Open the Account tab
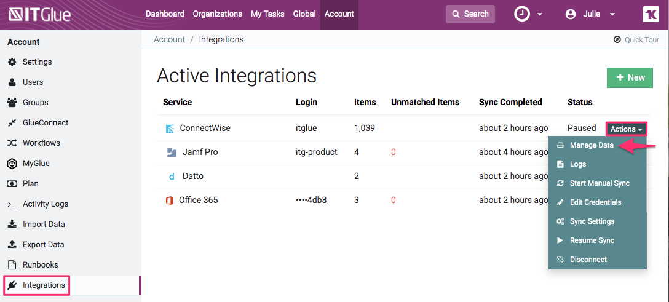This screenshot has height=302, width=669. point(339,14)
